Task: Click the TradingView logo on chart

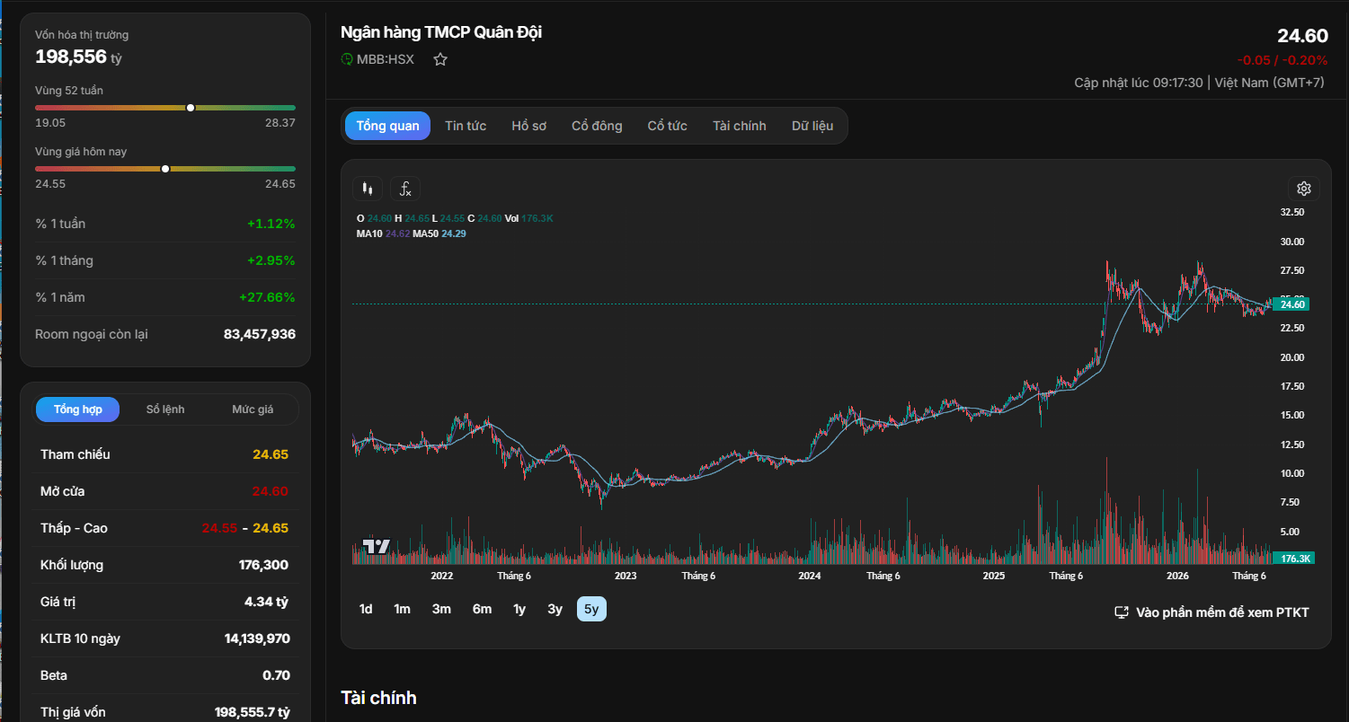Action: 377,546
